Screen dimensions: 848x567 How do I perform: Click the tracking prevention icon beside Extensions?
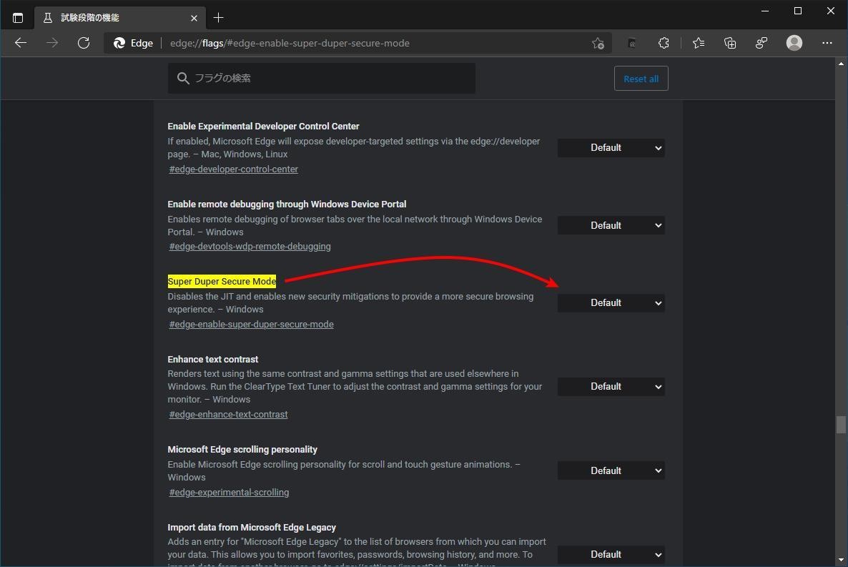point(631,43)
